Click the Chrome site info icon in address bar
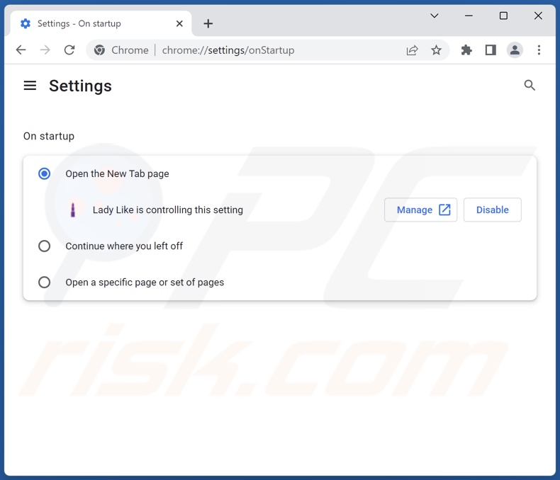Viewport: 560px width, 480px height. tap(100, 50)
